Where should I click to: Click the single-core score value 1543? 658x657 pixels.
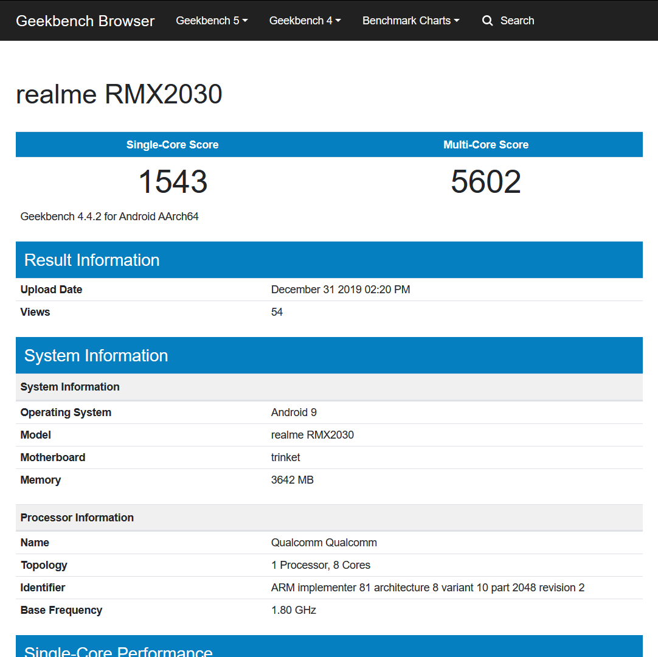[x=173, y=182]
